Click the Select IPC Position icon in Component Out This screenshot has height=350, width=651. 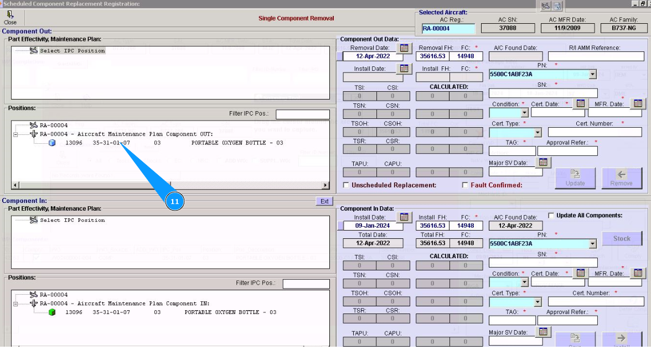(34, 51)
